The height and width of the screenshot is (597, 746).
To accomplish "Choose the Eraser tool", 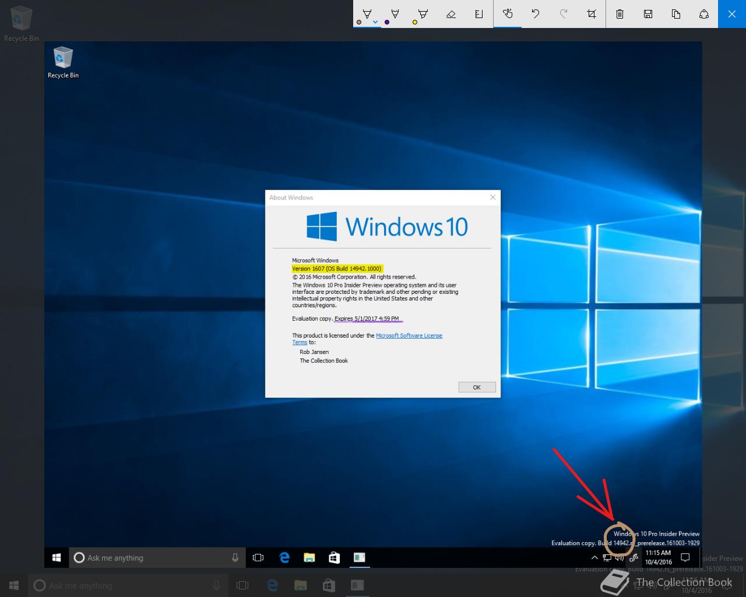I will tap(451, 13).
